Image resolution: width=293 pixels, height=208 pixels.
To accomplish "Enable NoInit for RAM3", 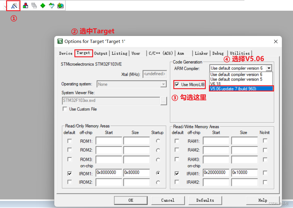I will (265, 160).
